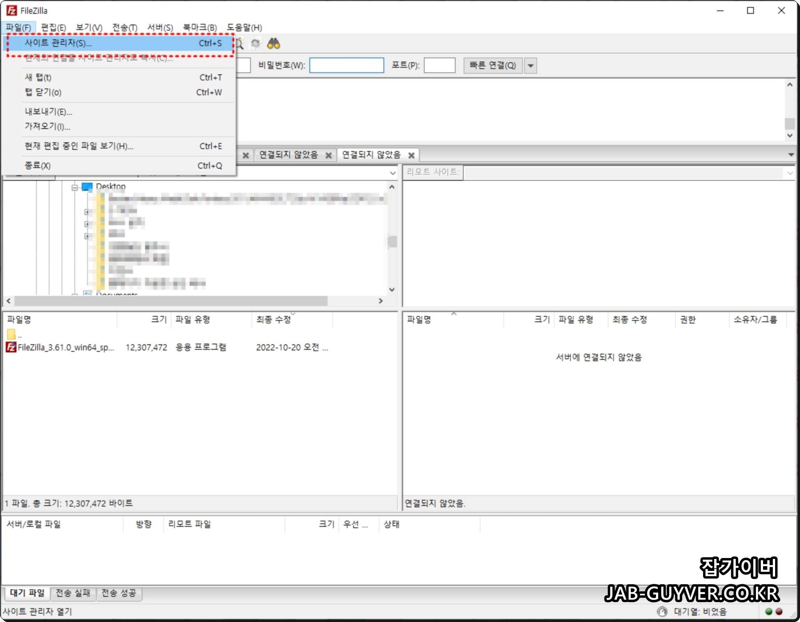The height and width of the screenshot is (622, 800).
Task: Click the 12,307,472 file size cell
Action: 146,347
